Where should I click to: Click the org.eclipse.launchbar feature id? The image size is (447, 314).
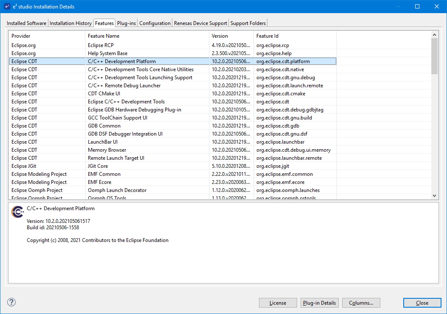[x=281, y=142]
